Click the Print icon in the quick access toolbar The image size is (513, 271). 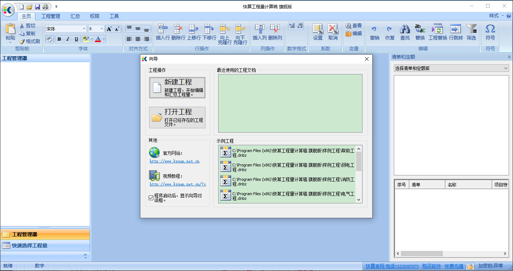click(45, 6)
